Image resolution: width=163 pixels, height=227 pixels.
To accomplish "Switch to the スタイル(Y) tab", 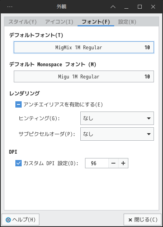I will (x=22, y=22).
